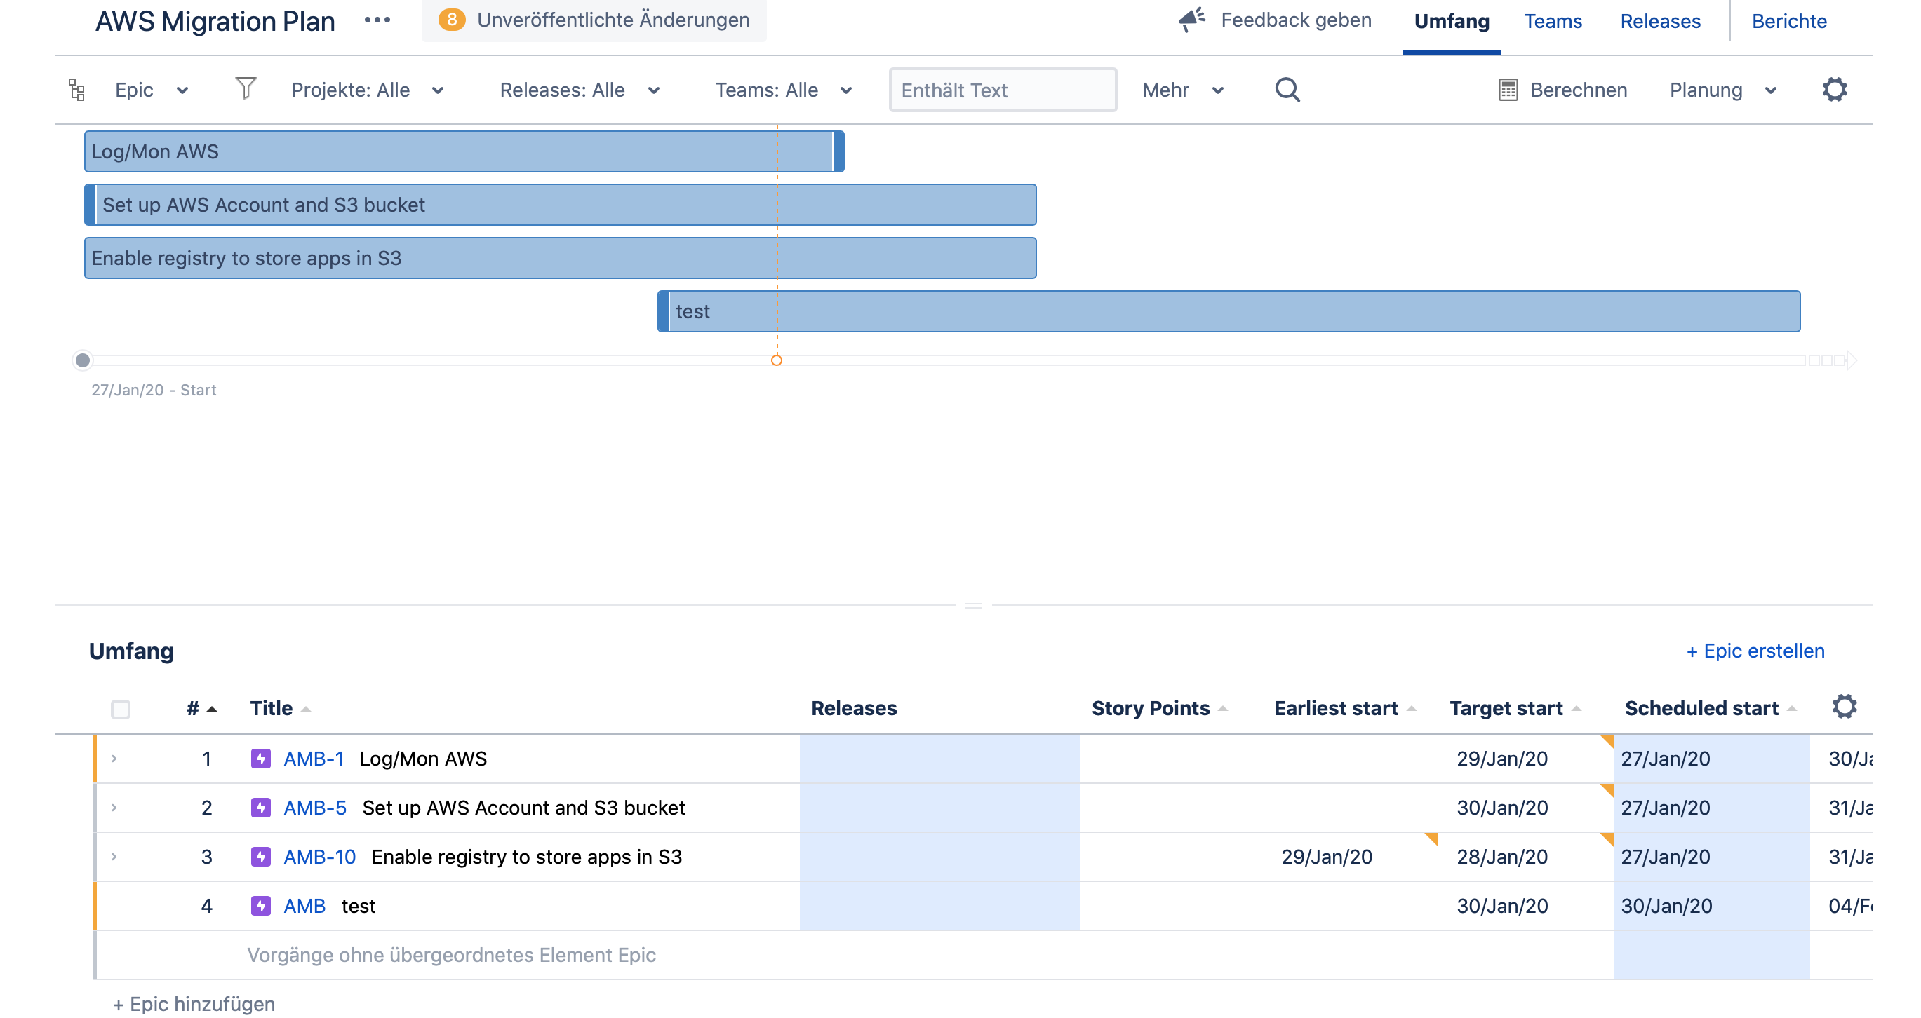Click the epic icon in the test row
1921x1018 pixels.
pyautogui.click(x=261, y=907)
